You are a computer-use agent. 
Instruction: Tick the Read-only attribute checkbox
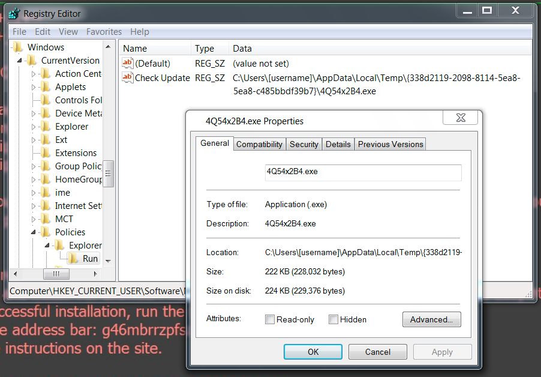tap(270, 319)
